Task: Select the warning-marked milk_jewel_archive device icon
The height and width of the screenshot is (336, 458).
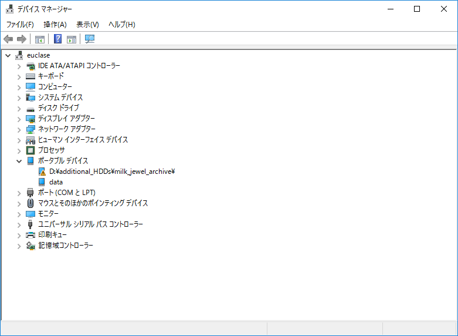Action: 42,172
